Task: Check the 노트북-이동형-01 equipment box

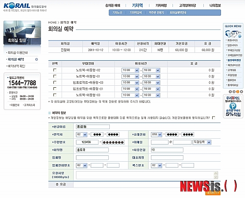Action: click(x=55, y=76)
